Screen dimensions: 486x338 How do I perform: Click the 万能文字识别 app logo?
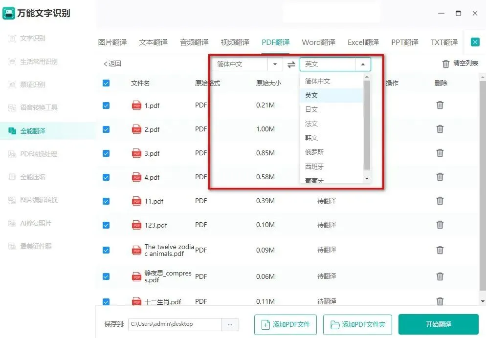point(9,13)
